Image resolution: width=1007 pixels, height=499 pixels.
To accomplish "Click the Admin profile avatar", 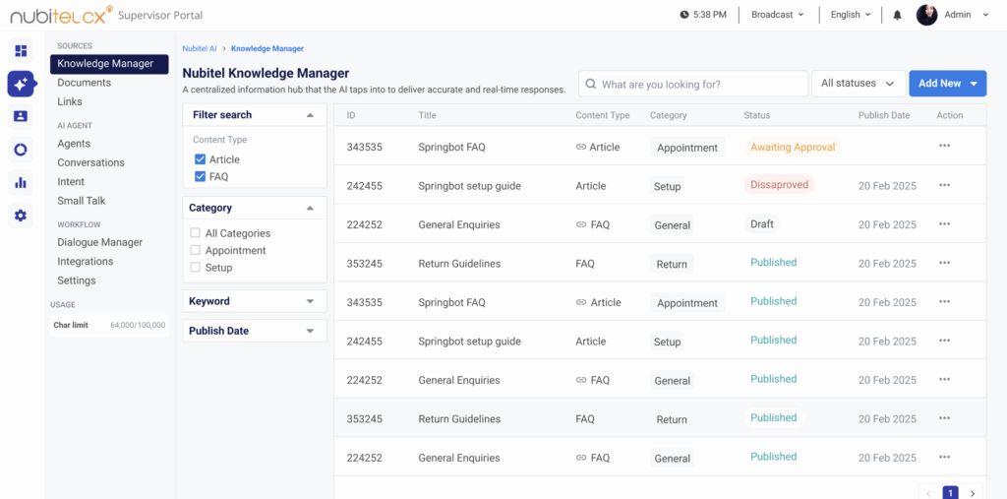I will (x=926, y=15).
